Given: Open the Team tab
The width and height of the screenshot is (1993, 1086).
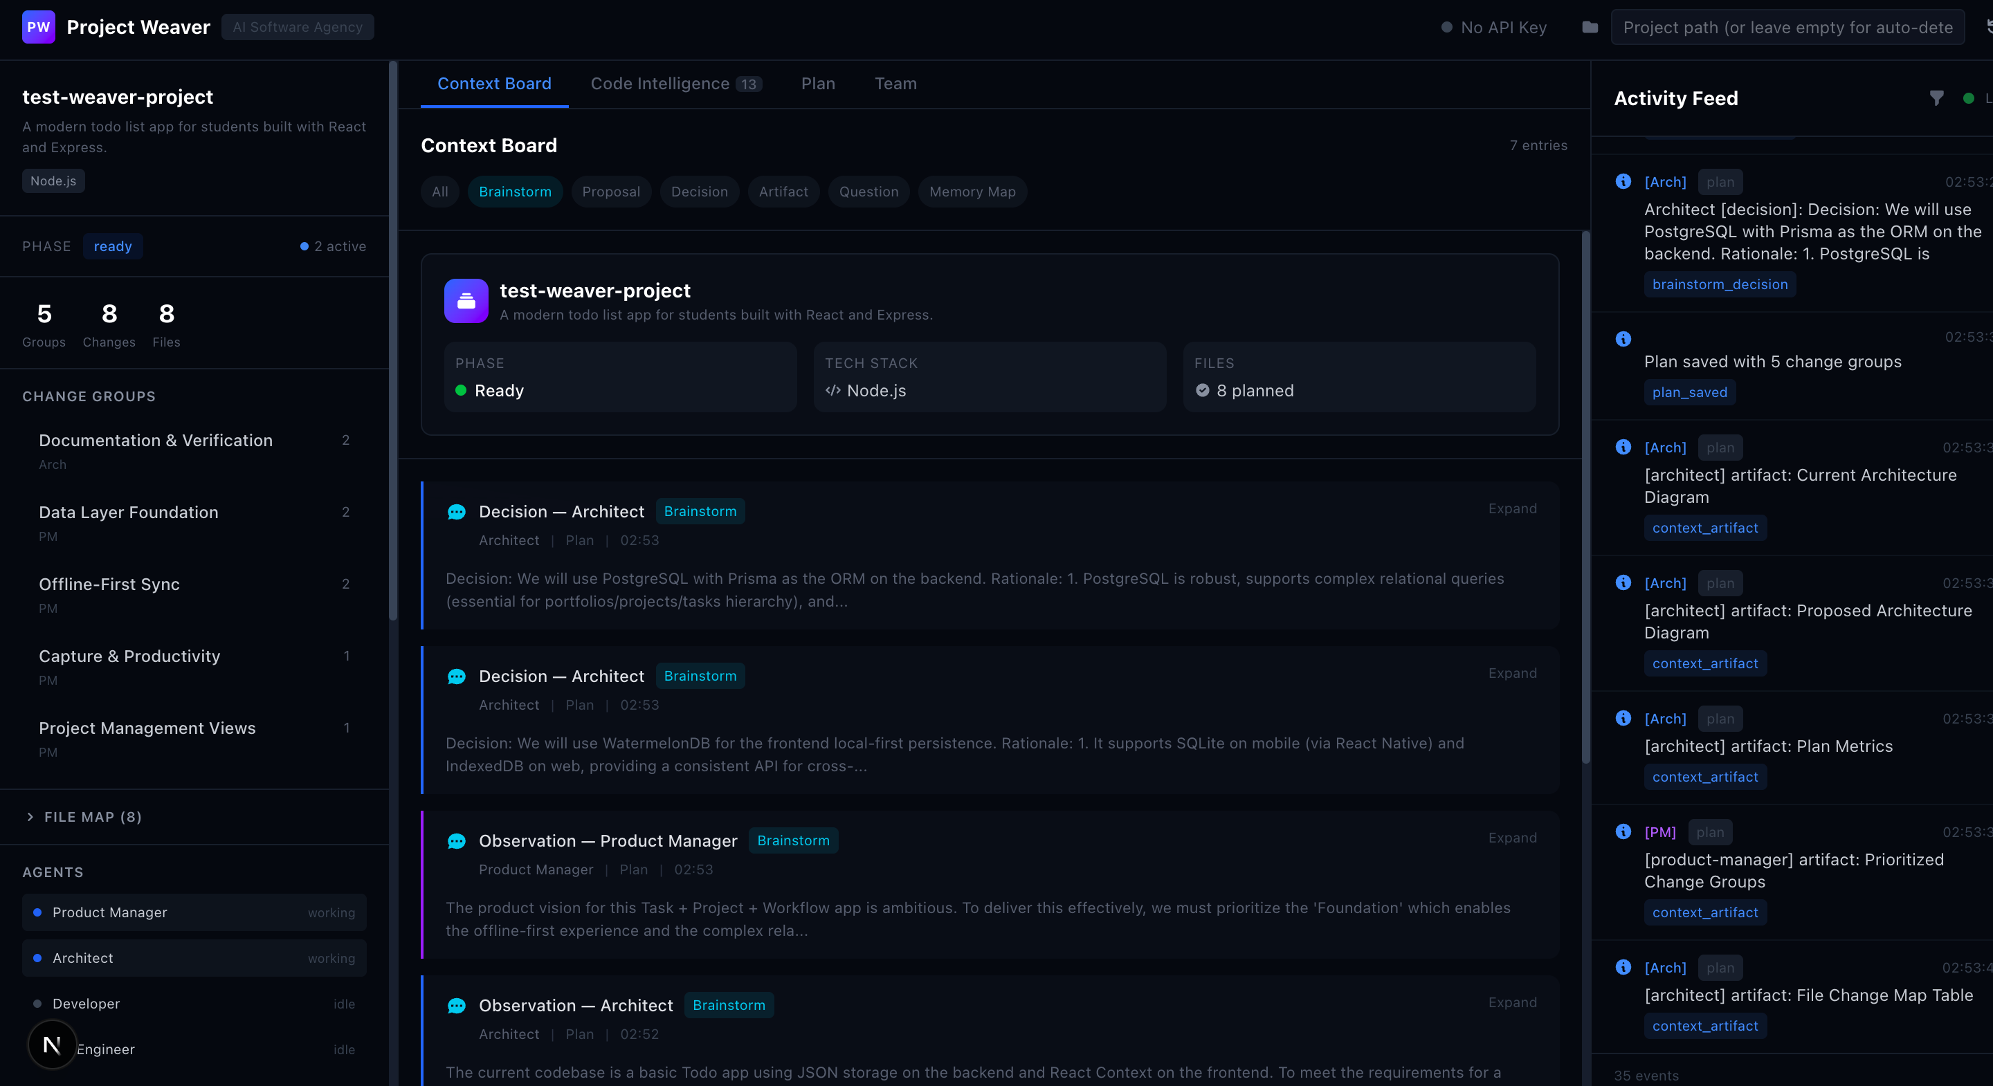Looking at the screenshot, I should tap(895, 84).
